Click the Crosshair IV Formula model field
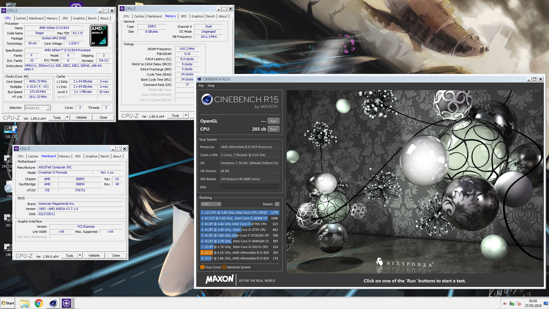Viewport: 549px width, 309px height. click(x=65, y=172)
